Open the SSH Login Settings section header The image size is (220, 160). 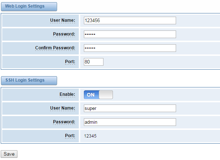point(29,81)
